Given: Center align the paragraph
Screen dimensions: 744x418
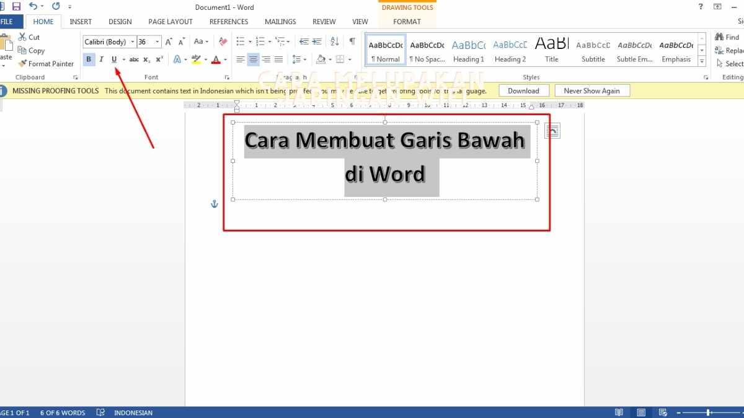Looking at the screenshot, I should pyautogui.click(x=253, y=59).
